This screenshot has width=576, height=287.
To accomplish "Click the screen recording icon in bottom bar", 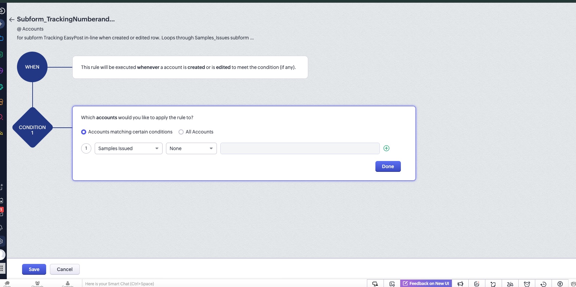I will coord(392,284).
